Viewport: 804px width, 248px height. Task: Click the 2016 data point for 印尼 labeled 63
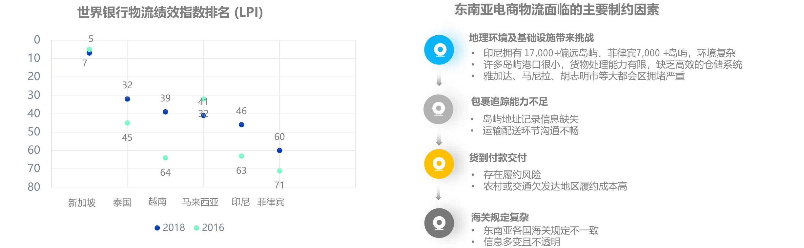(241, 156)
